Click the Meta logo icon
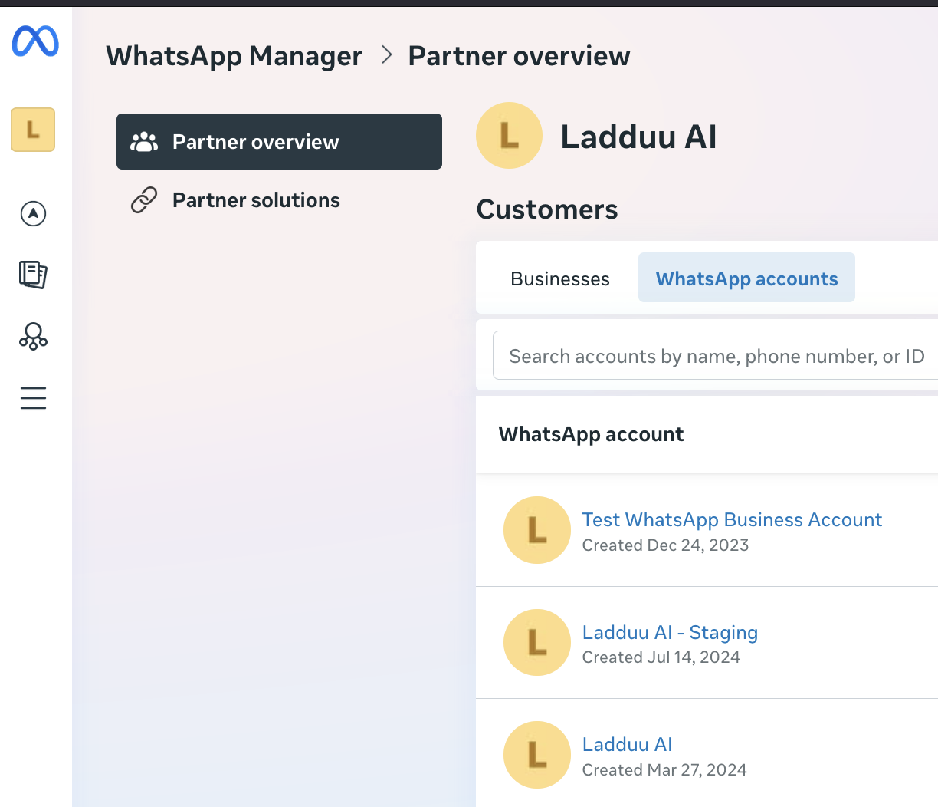Viewport: 938px width, 807px height. pyautogui.click(x=35, y=41)
